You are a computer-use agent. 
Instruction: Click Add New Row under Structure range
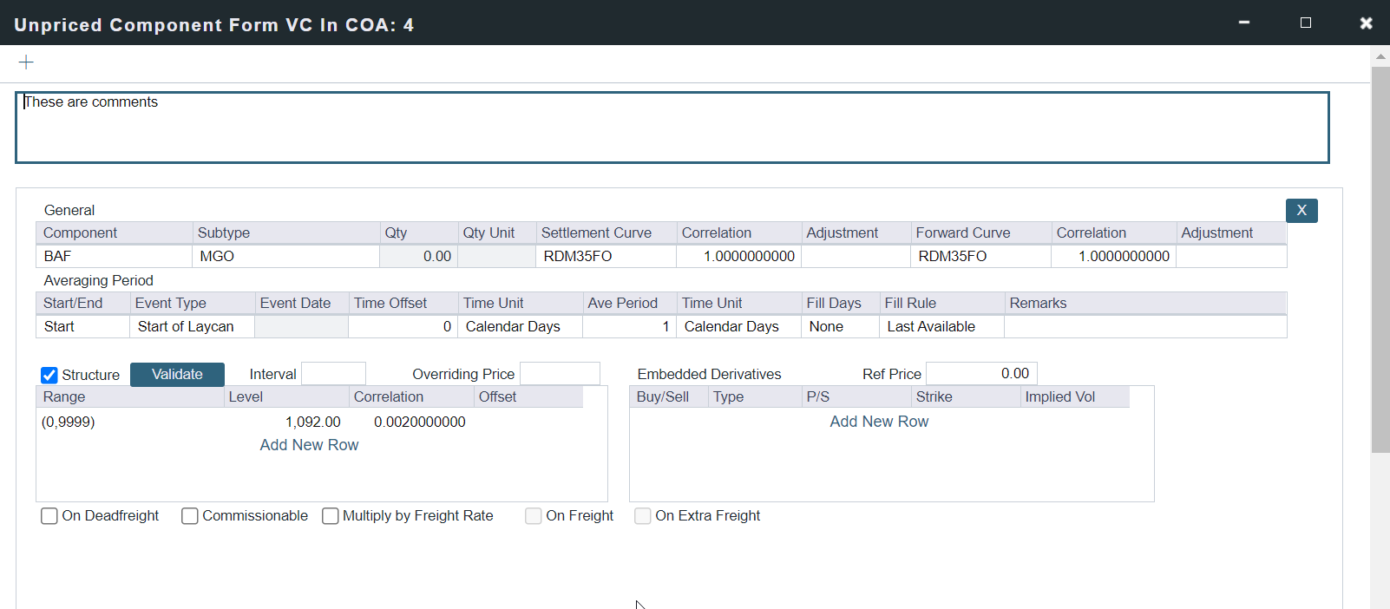pos(309,445)
